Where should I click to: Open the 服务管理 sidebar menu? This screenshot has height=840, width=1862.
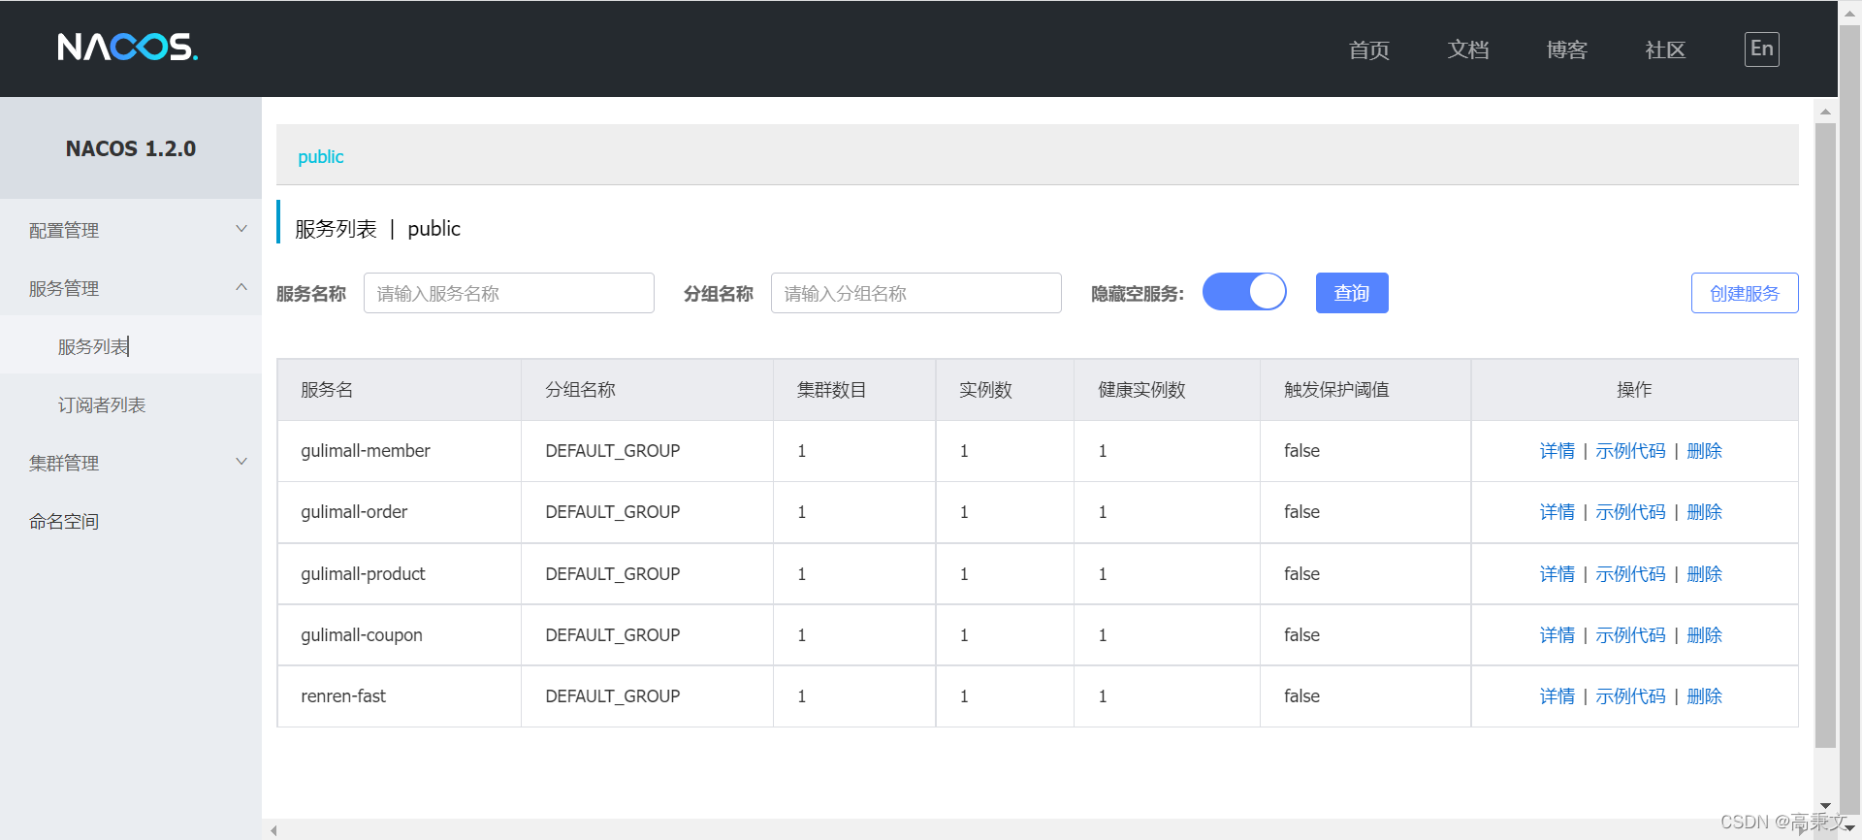coord(131,288)
